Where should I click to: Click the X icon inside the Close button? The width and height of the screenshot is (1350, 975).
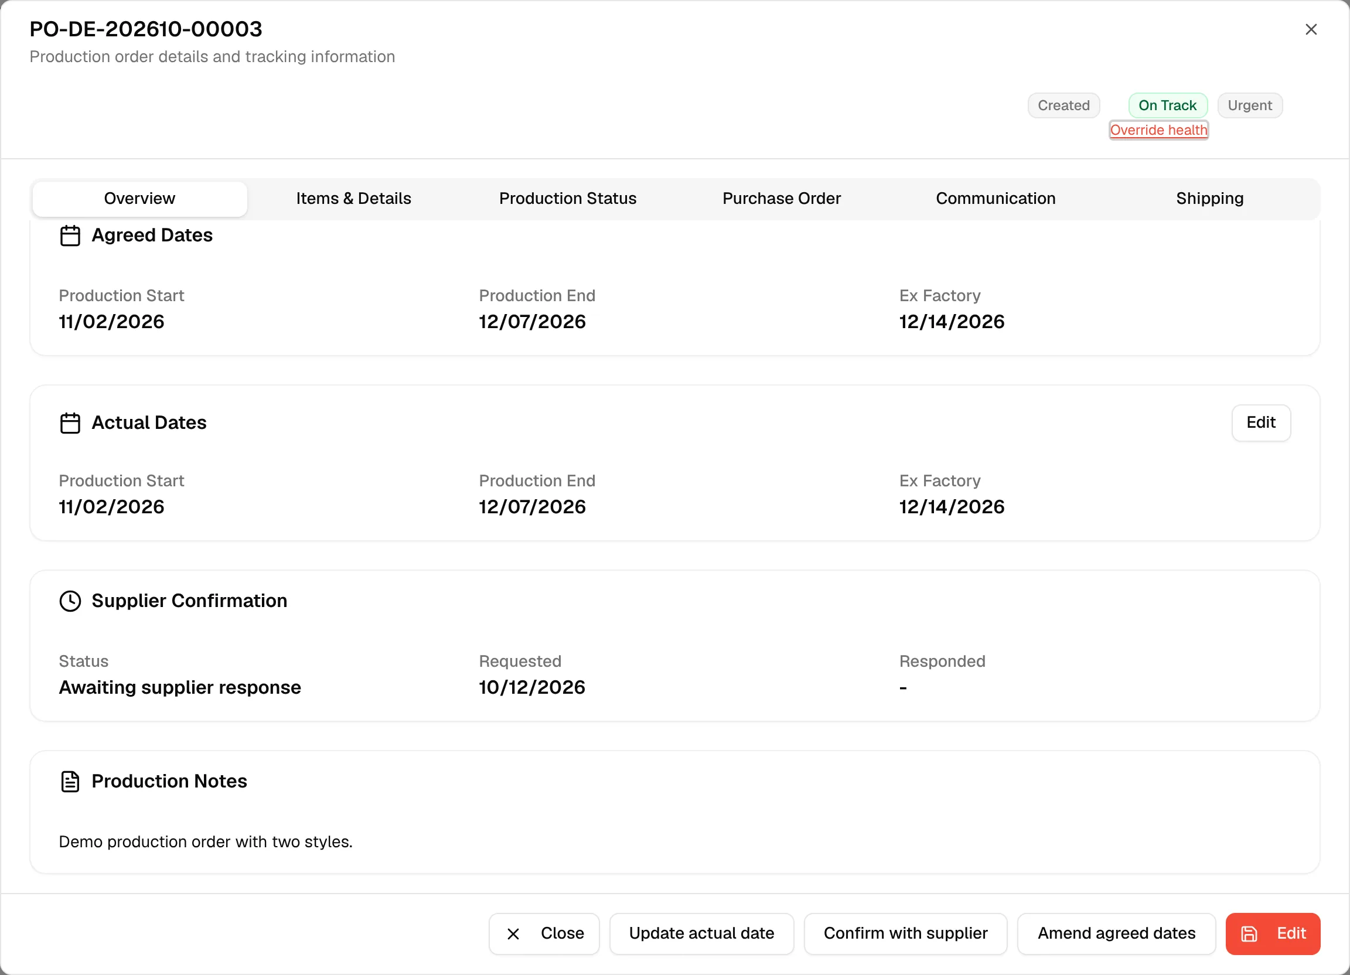tap(513, 934)
